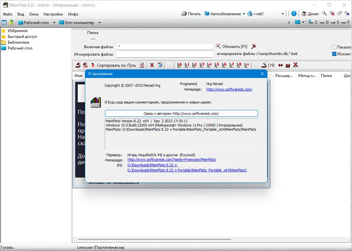Click the red double-arrow width icon
Viewport: 352px width, 251px height.
tap(280, 65)
